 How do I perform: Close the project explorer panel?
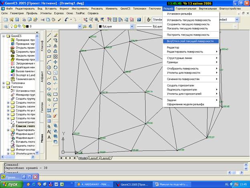click(x=37, y=32)
